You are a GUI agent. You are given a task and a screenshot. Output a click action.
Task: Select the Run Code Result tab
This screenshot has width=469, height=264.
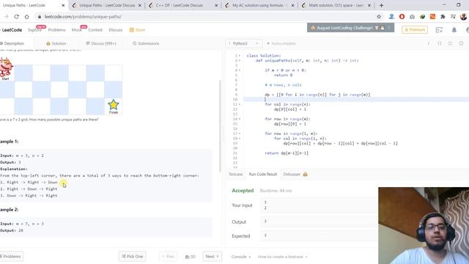263,175
